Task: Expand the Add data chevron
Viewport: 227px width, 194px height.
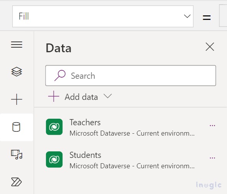Action: click(108, 96)
